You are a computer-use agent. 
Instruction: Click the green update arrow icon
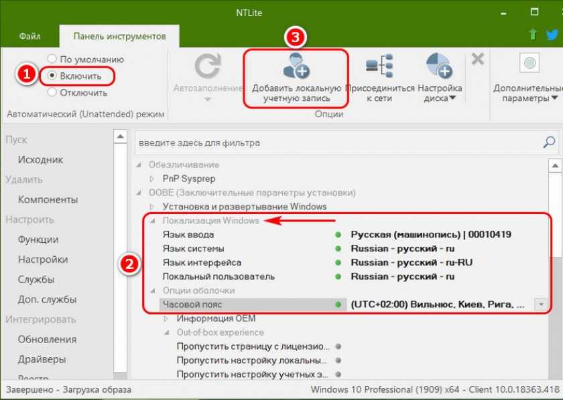[x=532, y=34]
